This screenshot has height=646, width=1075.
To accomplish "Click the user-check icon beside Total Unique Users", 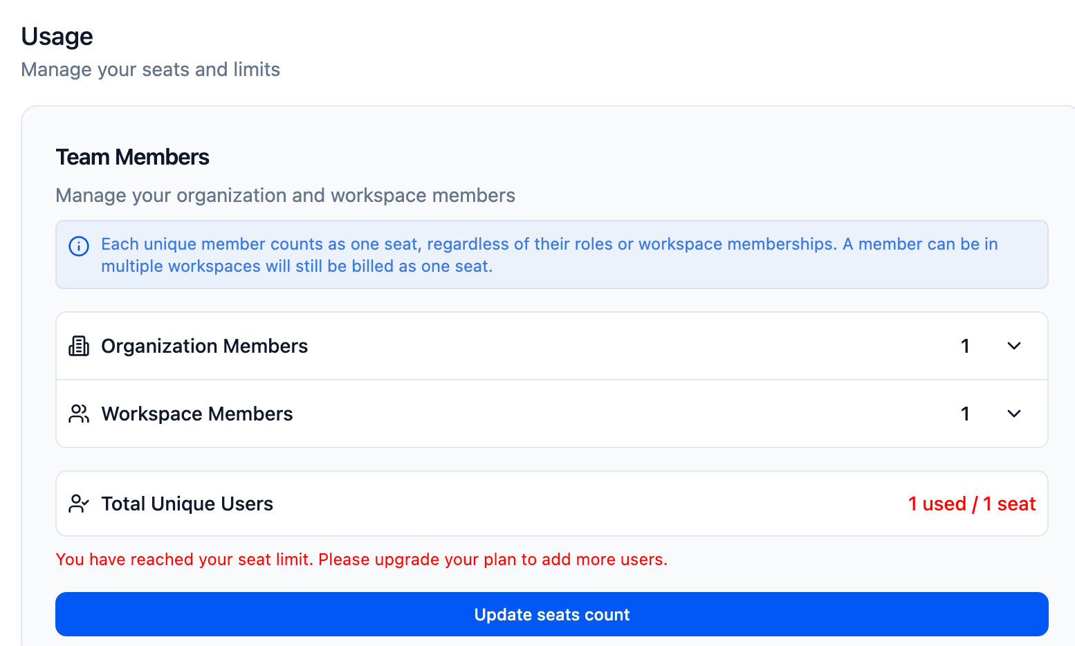I will [x=79, y=504].
